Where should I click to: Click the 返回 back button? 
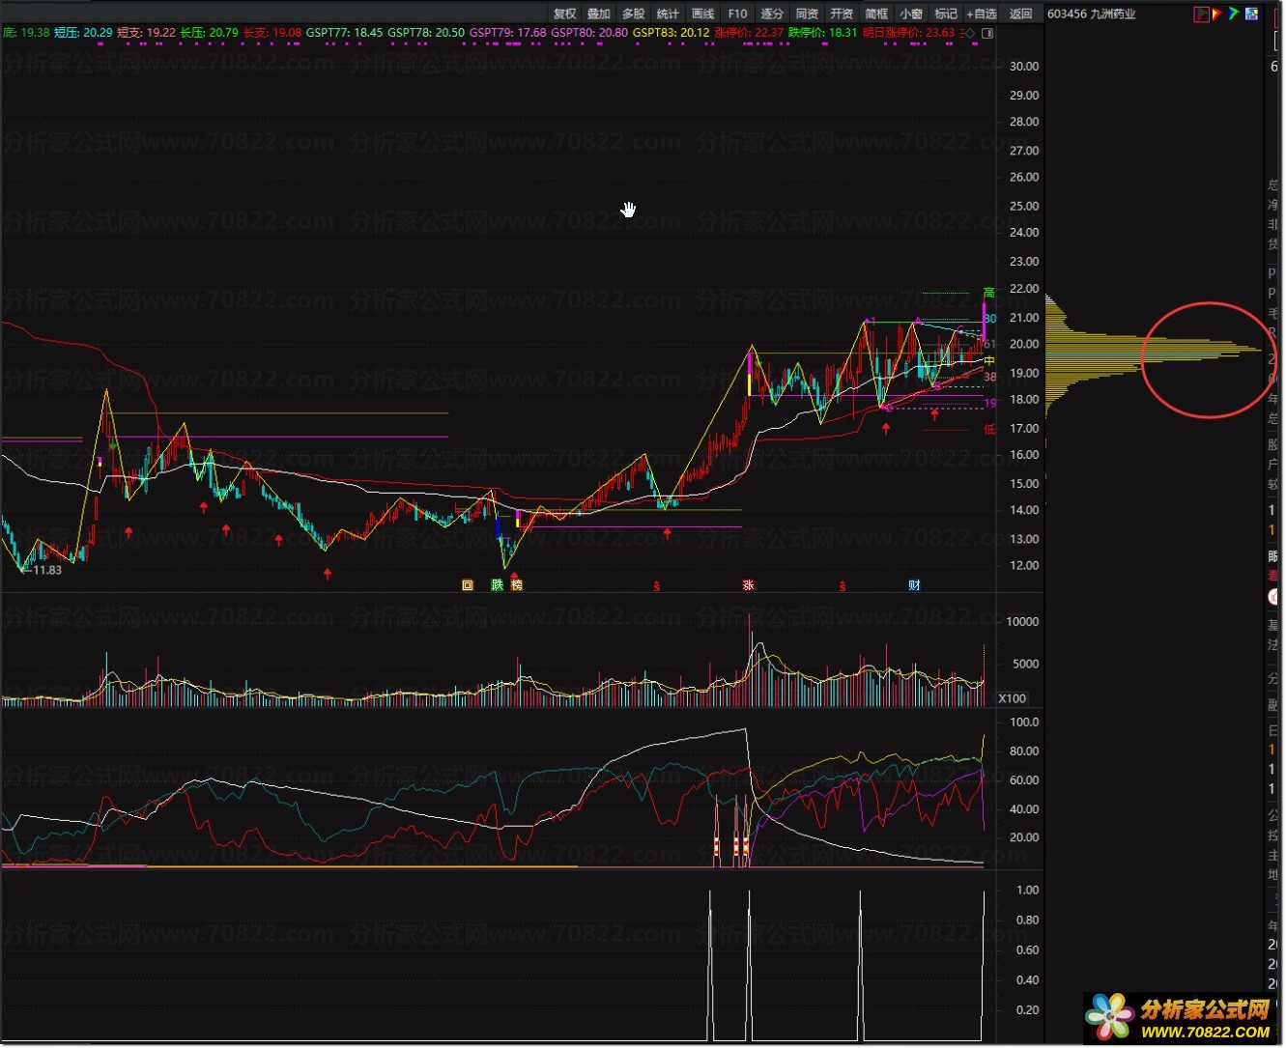click(x=1021, y=14)
